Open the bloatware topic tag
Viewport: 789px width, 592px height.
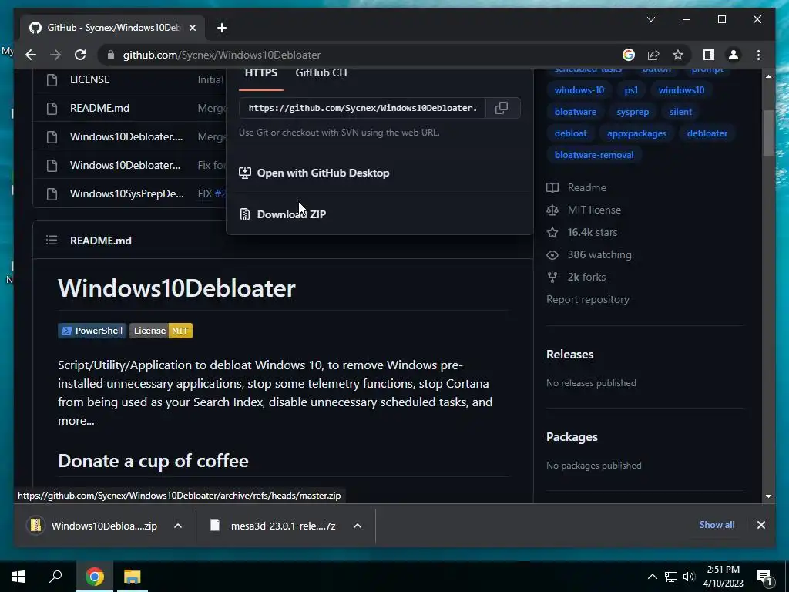tap(575, 112)
